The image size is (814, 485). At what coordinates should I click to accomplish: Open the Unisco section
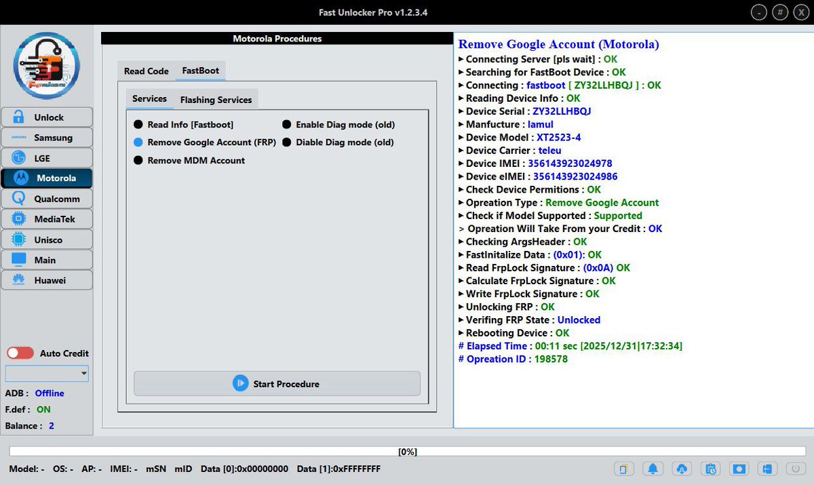point(47,239)
